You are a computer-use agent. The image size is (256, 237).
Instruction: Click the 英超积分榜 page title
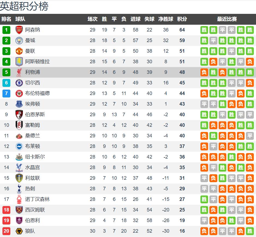[x=24, y=7]
